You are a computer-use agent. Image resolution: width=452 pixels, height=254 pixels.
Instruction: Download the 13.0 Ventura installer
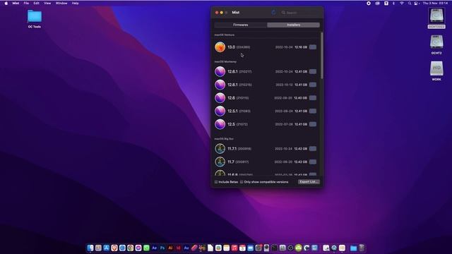(x=313, y=47)
